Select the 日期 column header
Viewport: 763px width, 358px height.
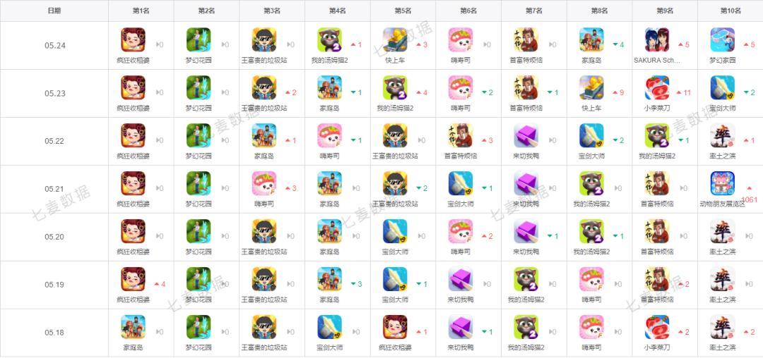click(54, 11)
